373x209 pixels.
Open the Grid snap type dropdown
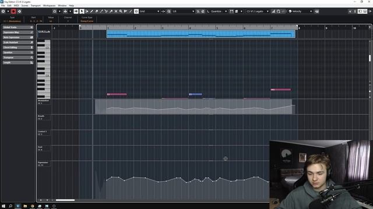[149, 12]
